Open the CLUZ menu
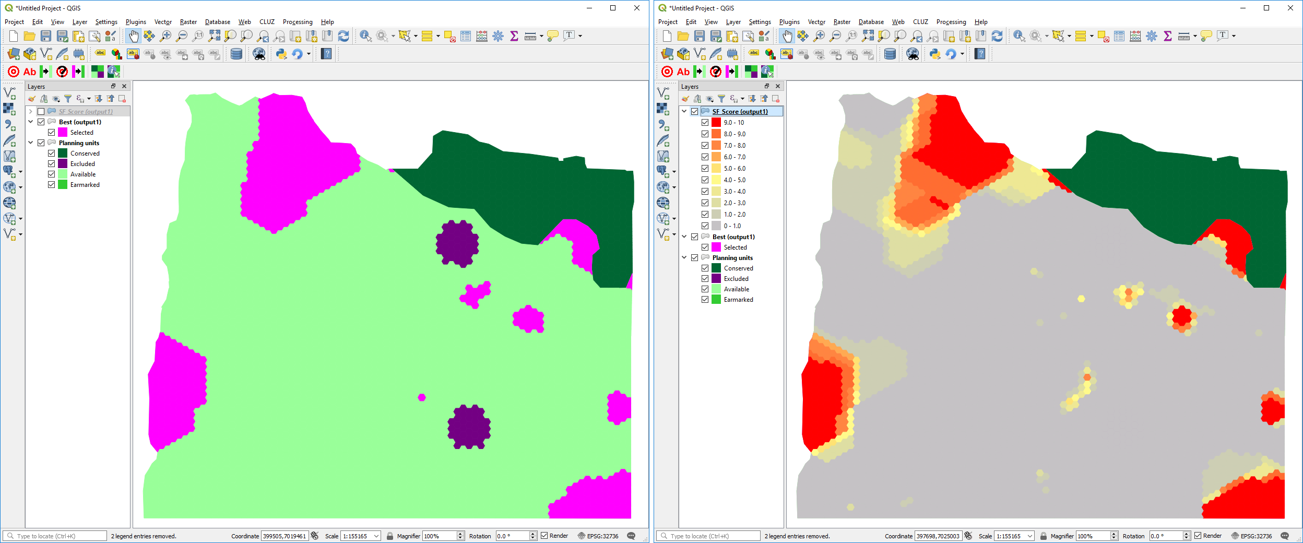The image size is (1303, 543). tap(267, 22)
